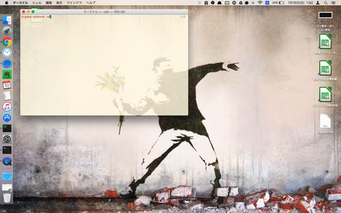341x213 pixels.
Task: Open the green-prompt terminal Dock icon
Action: (x=7, y=128)
